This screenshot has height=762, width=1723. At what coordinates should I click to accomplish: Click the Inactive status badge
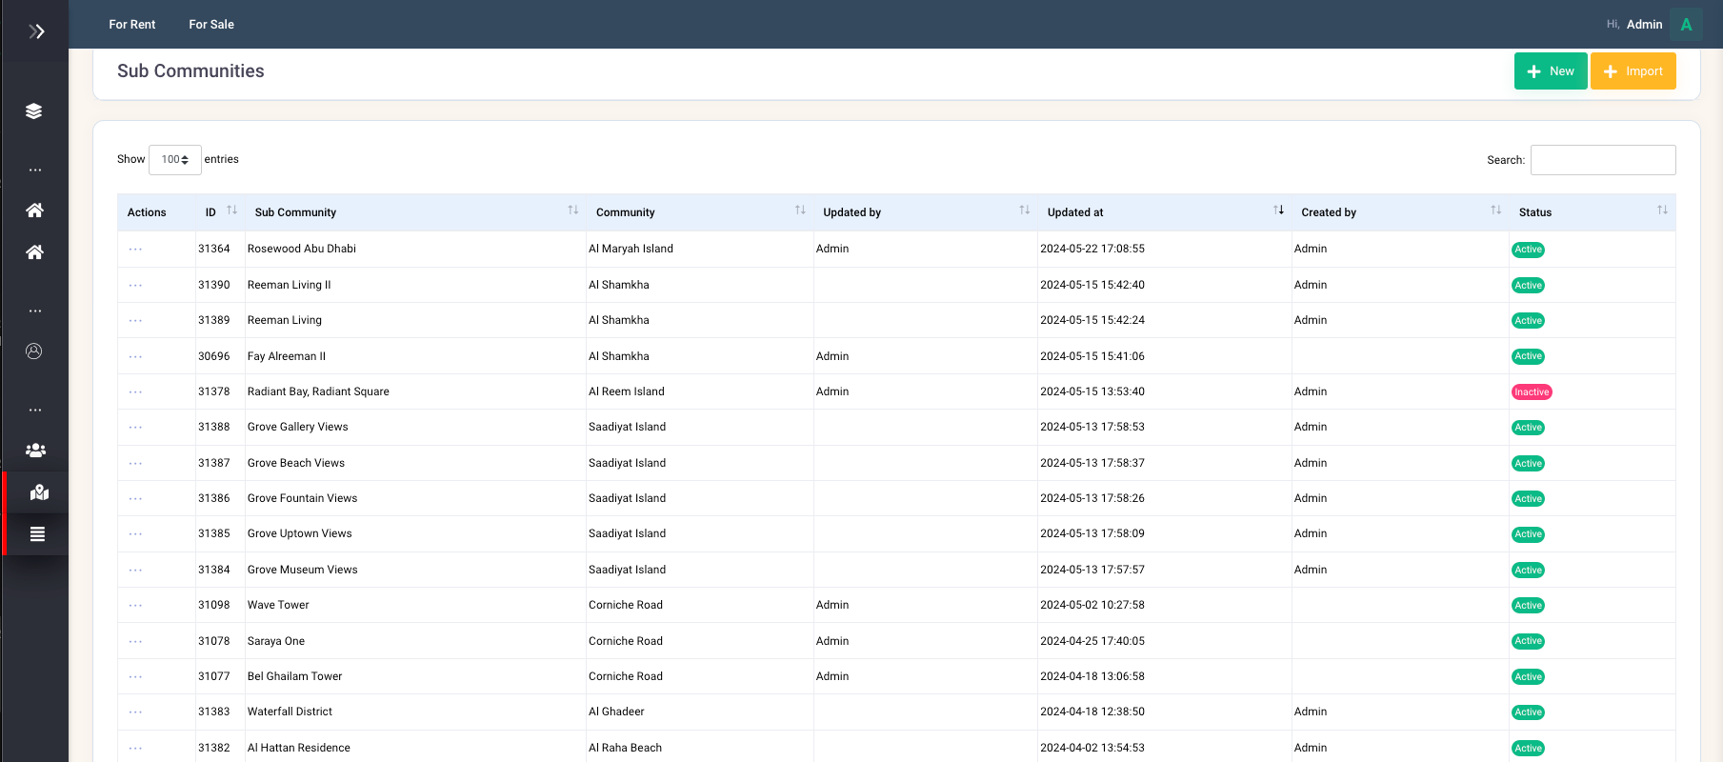click(1531, 392)
